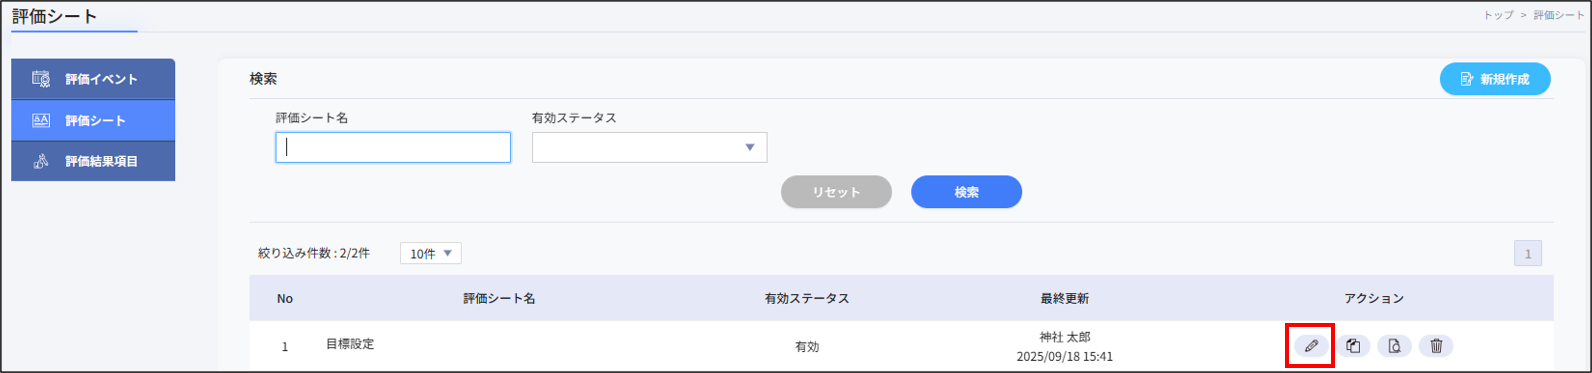
Task: Expand the 10件 page size selector
Action: click(431, 253)
